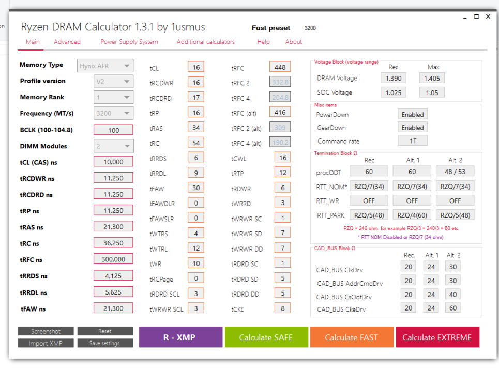The width and height of the screenshot is (499, 372).
Task: Click the tRCDRD ns input field
Action: coord(113,194)
